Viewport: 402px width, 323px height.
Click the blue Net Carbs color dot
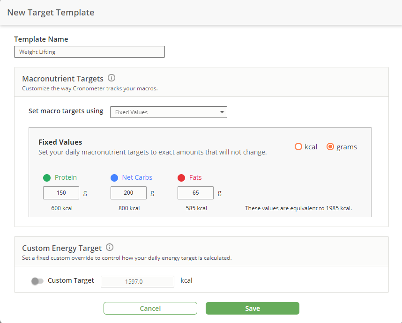point(114,177)
